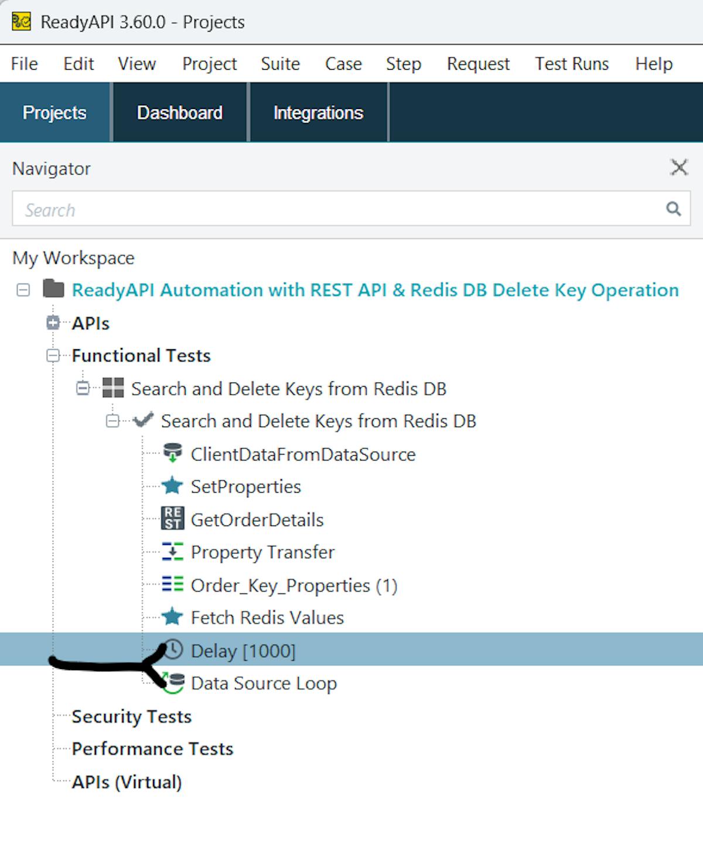Click the test suite grid icon
The image size is (703, 860).
[113, 388]
